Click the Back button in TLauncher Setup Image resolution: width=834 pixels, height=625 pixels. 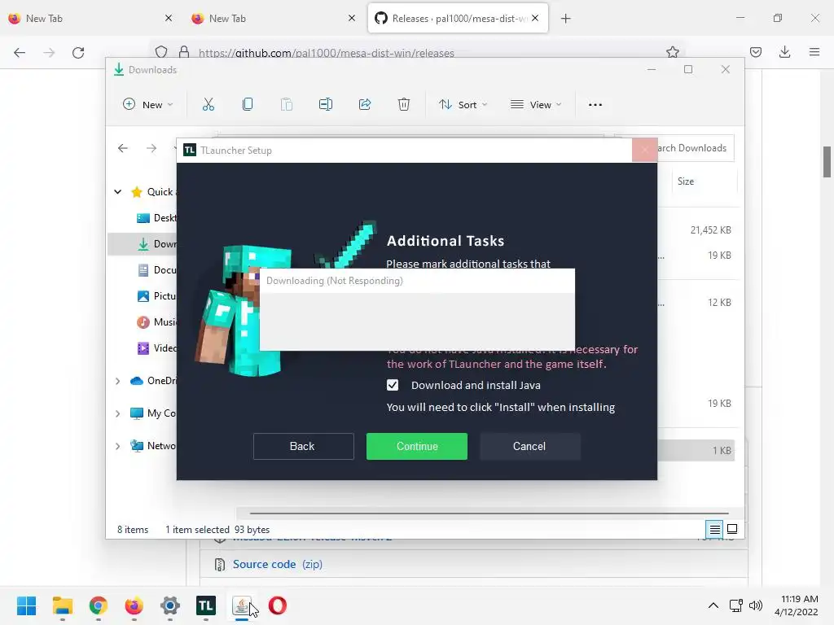pos(303,447)
